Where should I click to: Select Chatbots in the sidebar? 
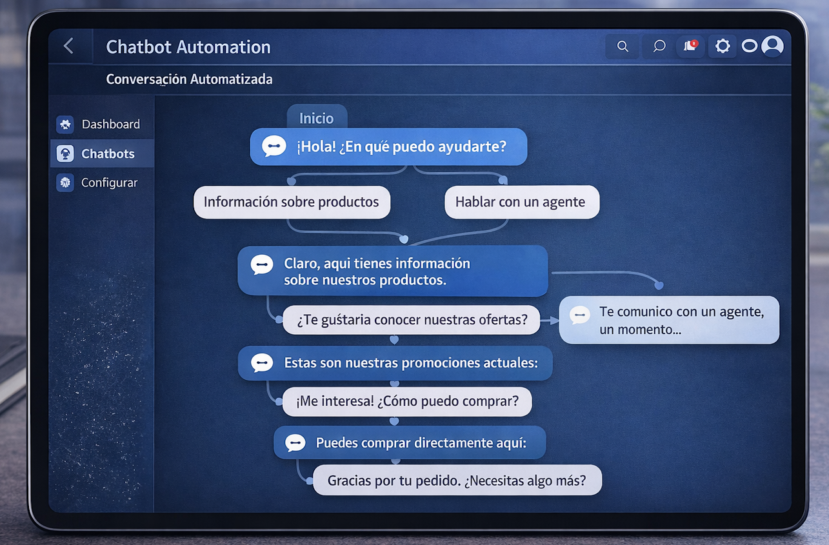tap(102, 154)
